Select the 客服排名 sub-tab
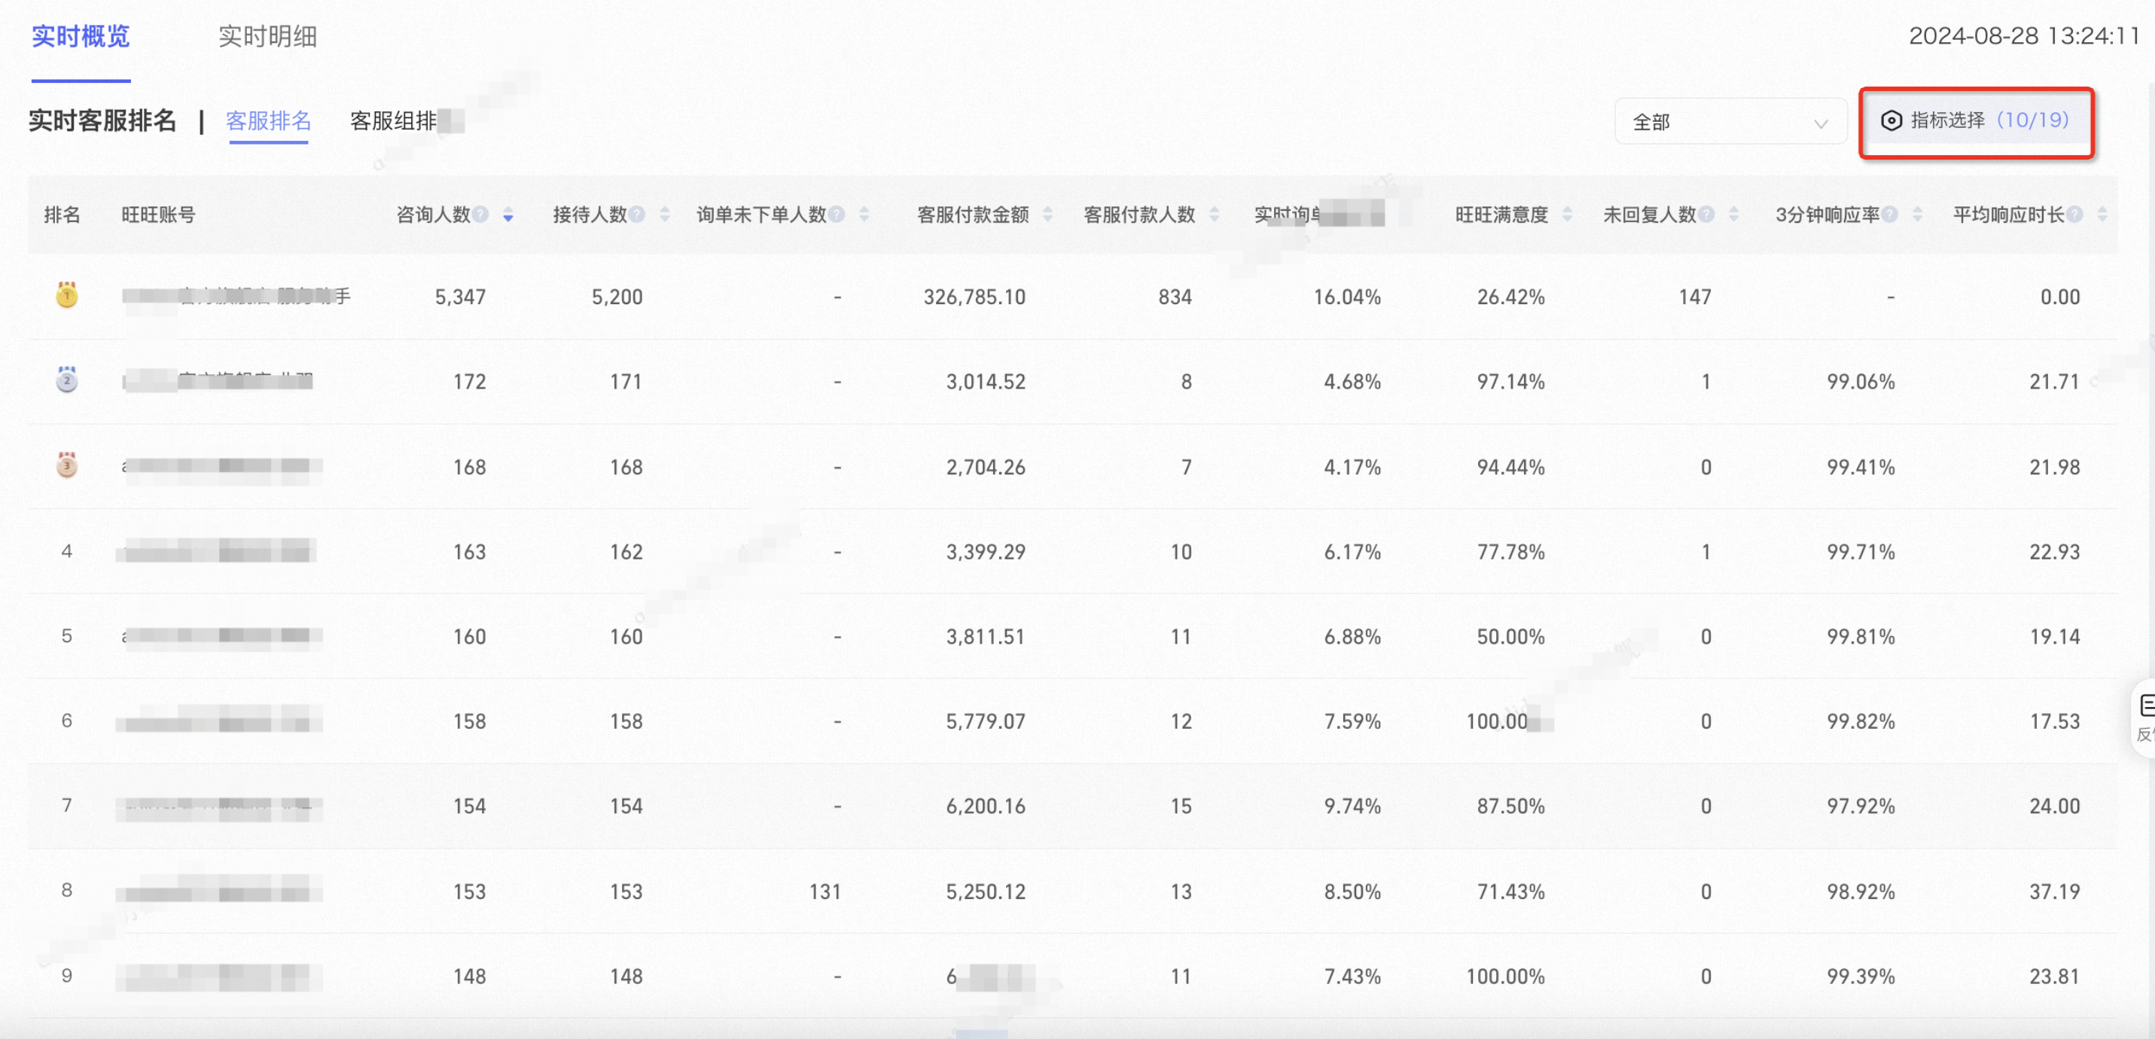The width and height of the screenshot is (2155, 1039). [269, 121]
